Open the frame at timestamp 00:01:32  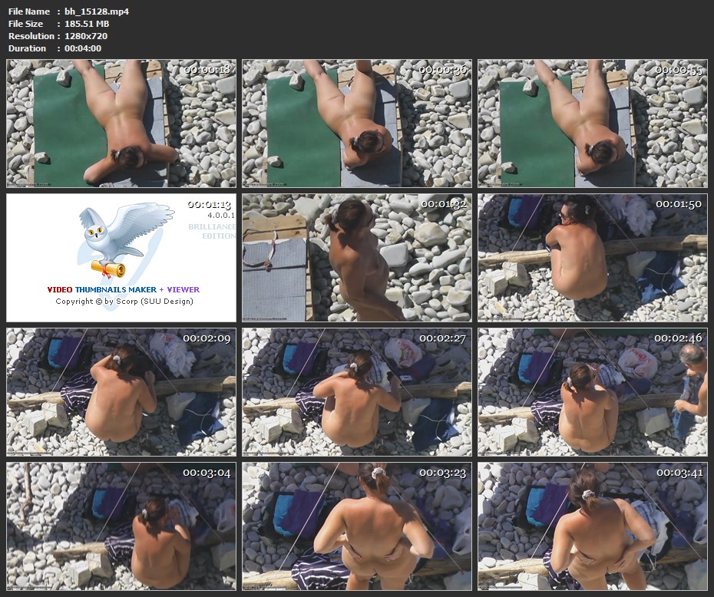coord(357,257)
